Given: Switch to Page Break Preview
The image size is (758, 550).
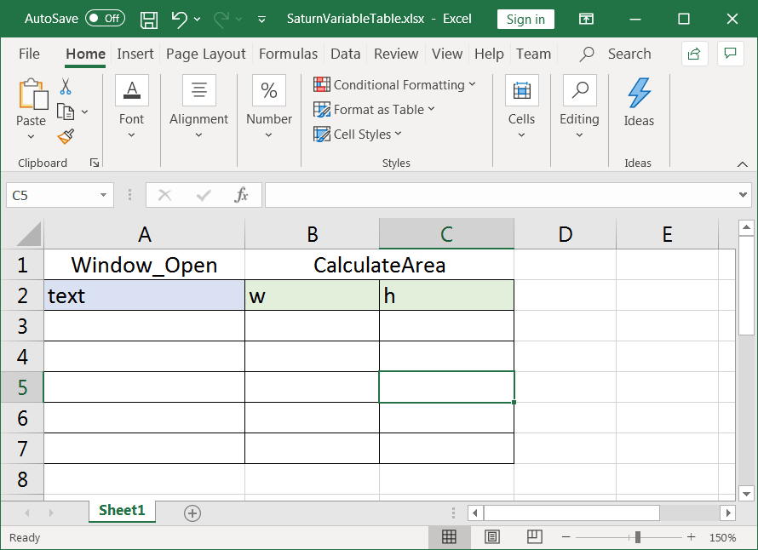Looking at the screenshot, I should coord(535,536).
